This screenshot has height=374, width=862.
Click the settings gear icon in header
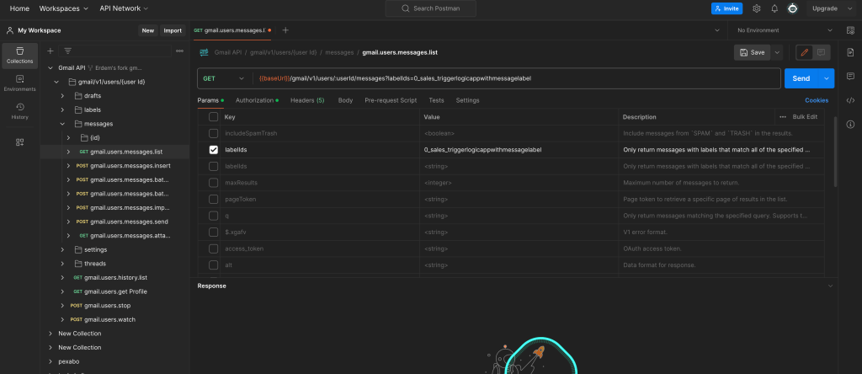pos(757,8)
